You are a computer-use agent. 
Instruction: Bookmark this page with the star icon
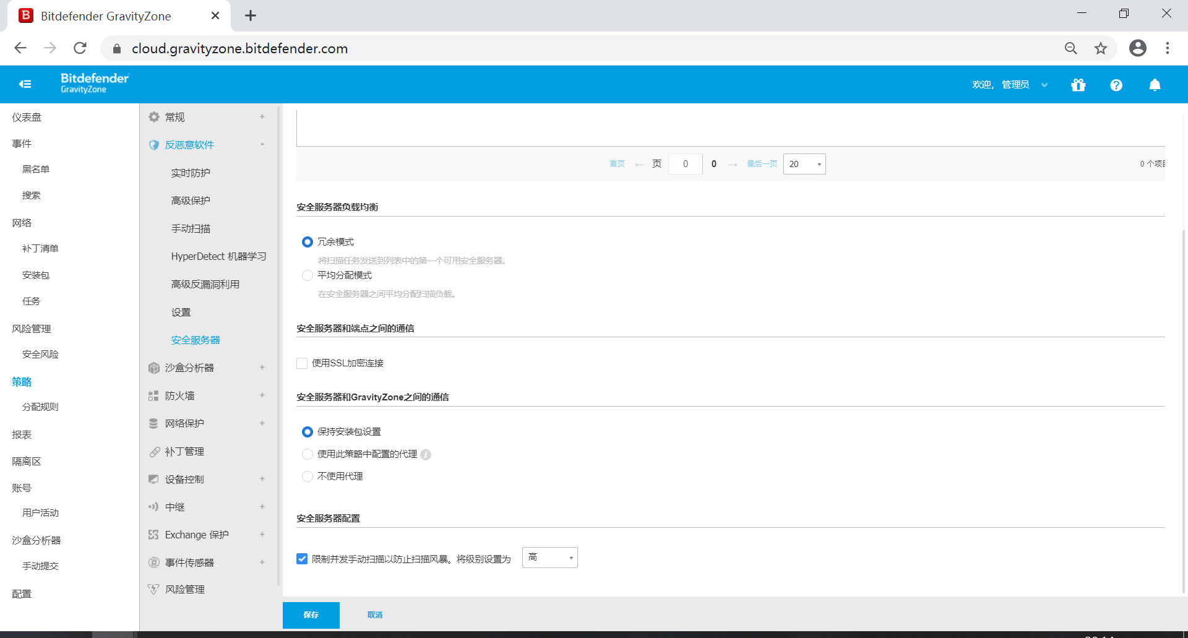[x=1101, y=48]
